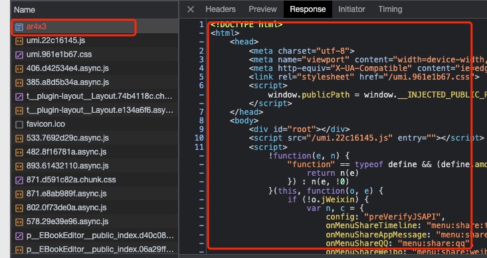487x258 pixels.
Task: Click stylesheet icon beside umi.961e1b67.css
Action: [19, 55]
